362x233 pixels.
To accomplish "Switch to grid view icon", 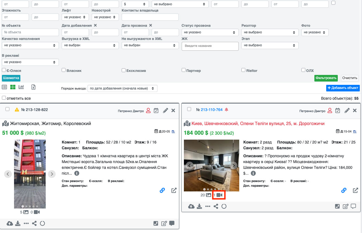I will pos(13,87).
